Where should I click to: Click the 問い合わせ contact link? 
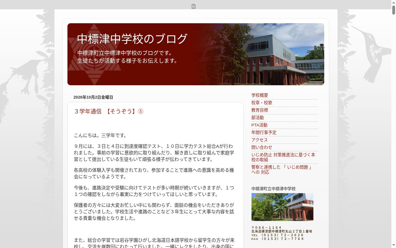click(x=262, y=147)
